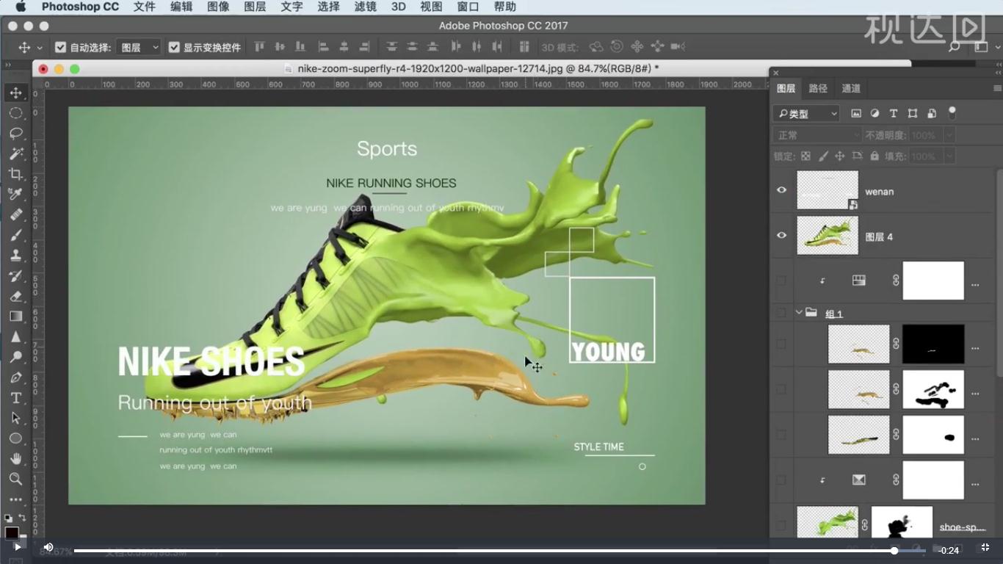Toggle Show Transform Controls checkbox
This screenshot has width=1003, height=564.
[174, 47]
